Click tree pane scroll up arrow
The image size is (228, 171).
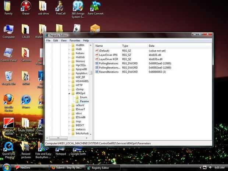(90, 45)
